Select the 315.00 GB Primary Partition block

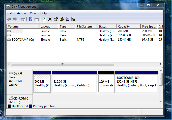point(74,84)
